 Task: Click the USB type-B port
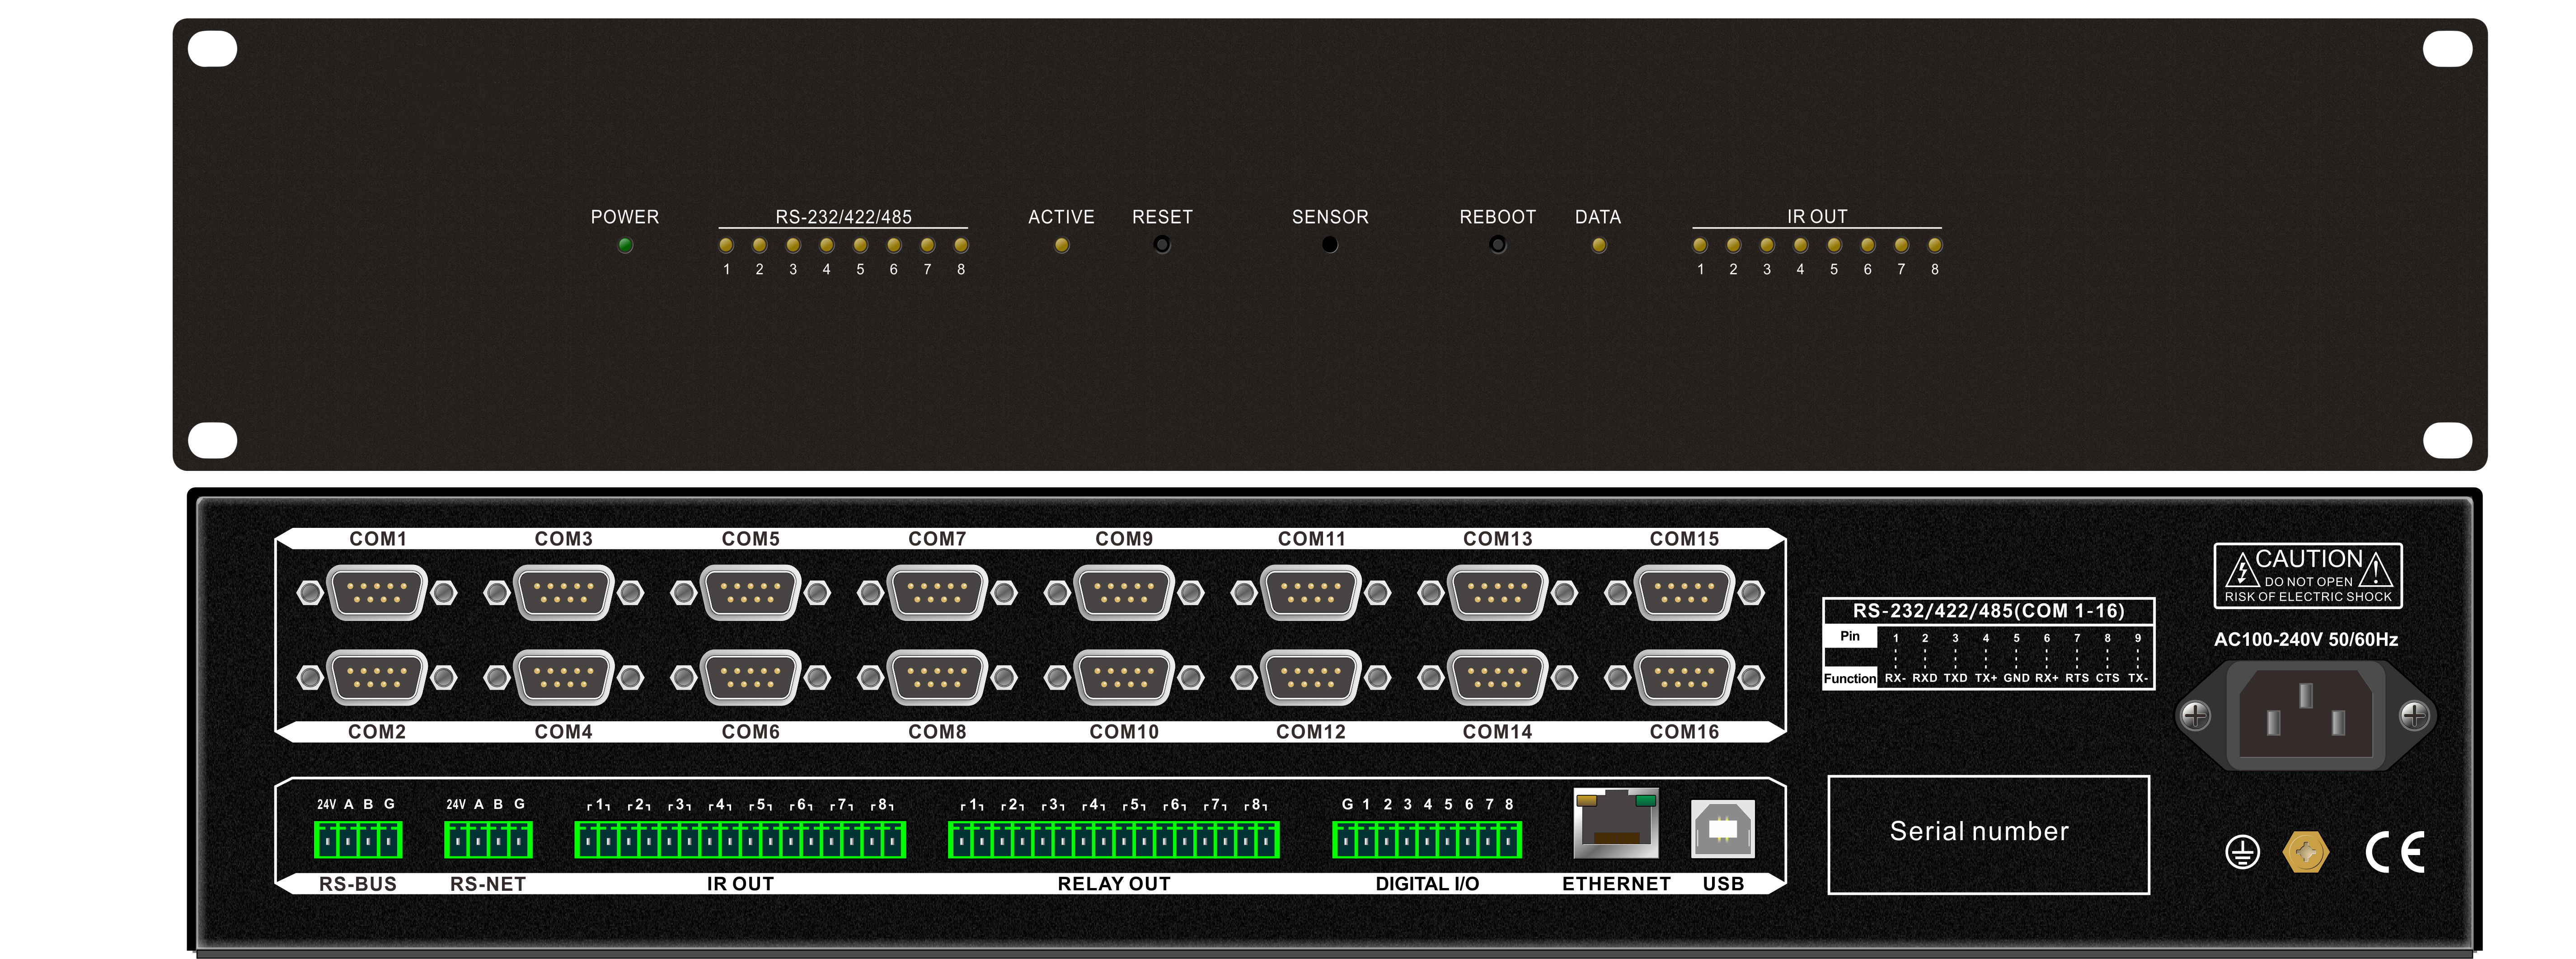pyautogui.click(x=1723, y=829)
